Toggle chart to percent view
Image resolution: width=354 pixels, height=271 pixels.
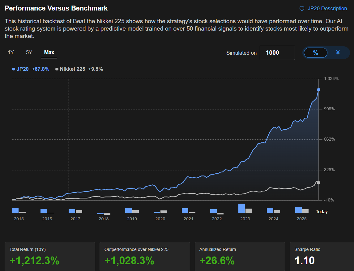pos(315,53)
